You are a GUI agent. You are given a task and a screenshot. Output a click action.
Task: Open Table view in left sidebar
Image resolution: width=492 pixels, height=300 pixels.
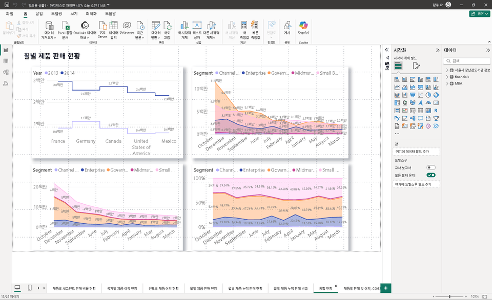(6, 61)
